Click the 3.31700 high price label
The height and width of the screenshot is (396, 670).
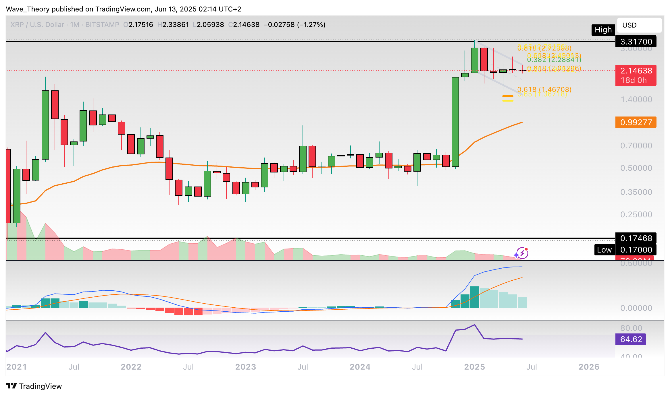pyautogui.click(x=636, y=42)
